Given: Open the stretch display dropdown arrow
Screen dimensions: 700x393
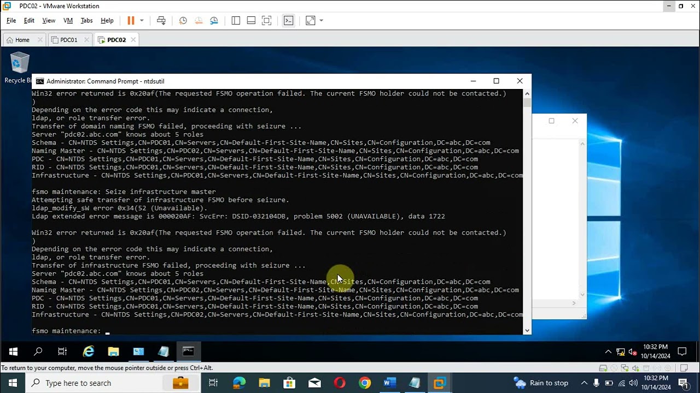Looking at the screenshot, I should tap(321, 21).
